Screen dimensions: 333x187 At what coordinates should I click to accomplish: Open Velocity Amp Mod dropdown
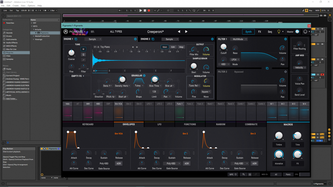300,68
